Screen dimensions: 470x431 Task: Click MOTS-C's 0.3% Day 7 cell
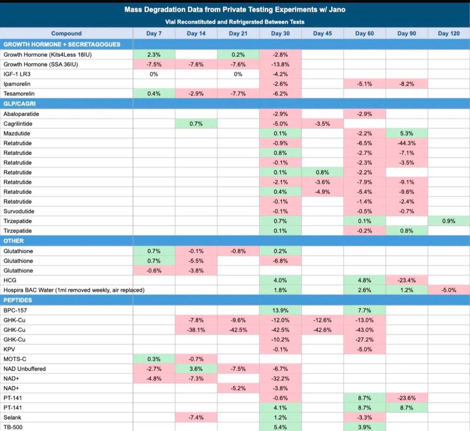click(x=154, y=359)
